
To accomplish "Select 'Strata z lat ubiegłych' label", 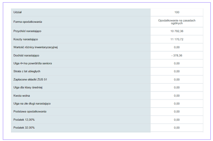I will click(27, 71).
